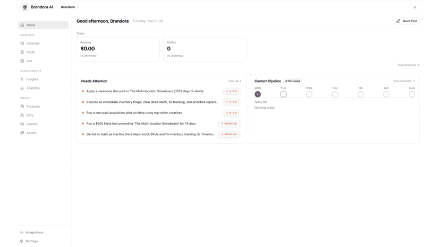The width and height of the screenshot is (440, 247).
Task: Open the Brandora workspace switcher dropdown
Action: point(70,7)
